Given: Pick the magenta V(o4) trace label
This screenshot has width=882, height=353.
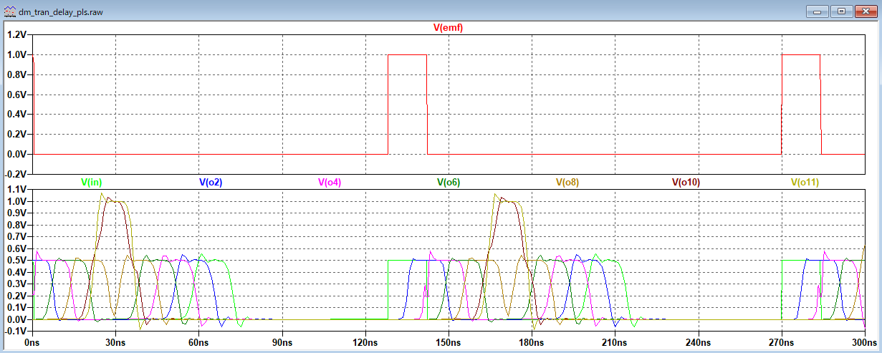Looking at the screenshot, I should [330, 183].
